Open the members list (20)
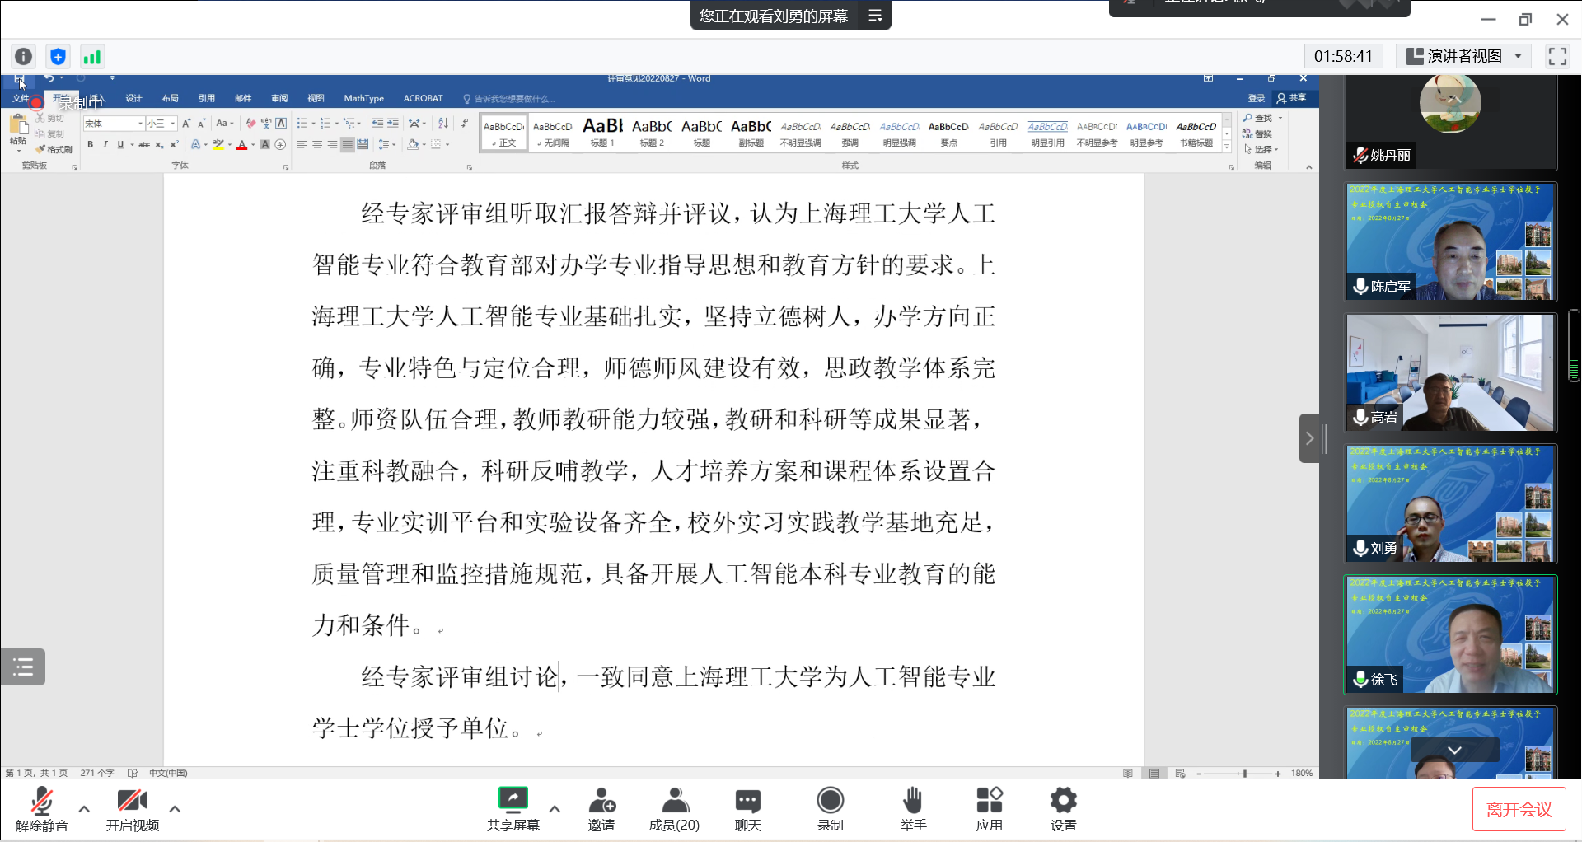Screen dimensions: 1582x842 [674, 808]
